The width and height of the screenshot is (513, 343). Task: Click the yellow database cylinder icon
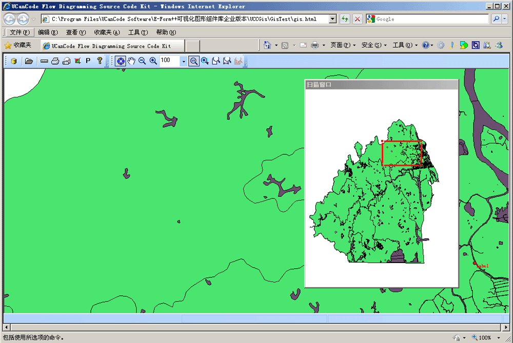tap(13, 61)
